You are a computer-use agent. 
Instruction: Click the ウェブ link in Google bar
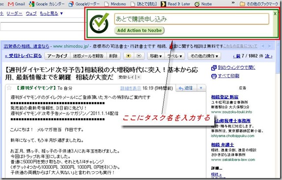pyautogui.click(x=31, y=13)
